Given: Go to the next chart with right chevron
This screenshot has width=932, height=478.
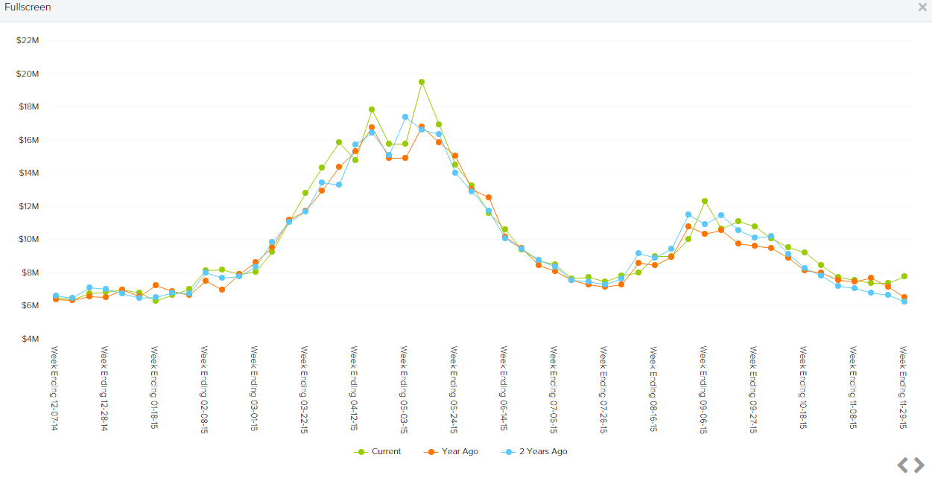Looking at the screenshot, I should 919,465.
